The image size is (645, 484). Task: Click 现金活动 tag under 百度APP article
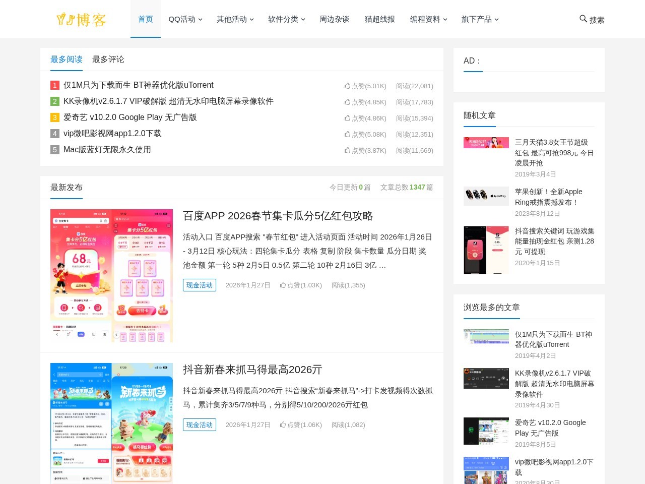click(x=200, y=285)
